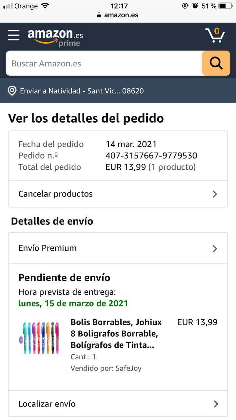The width and height of the screenshot is (236, 420).
Task: Focus the Buscar Amazon.es search field
Action: click(104, 63)
